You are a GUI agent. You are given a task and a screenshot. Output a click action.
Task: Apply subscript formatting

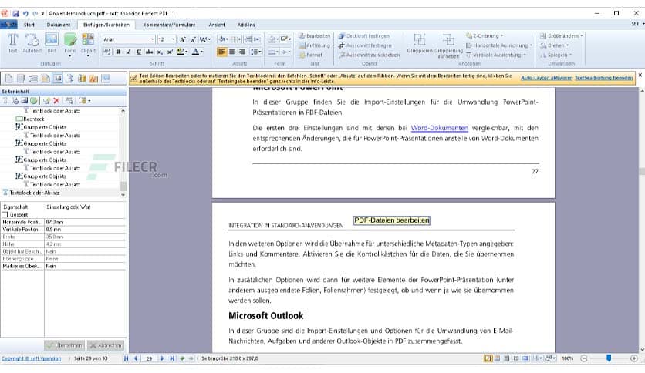click(160, 52)
